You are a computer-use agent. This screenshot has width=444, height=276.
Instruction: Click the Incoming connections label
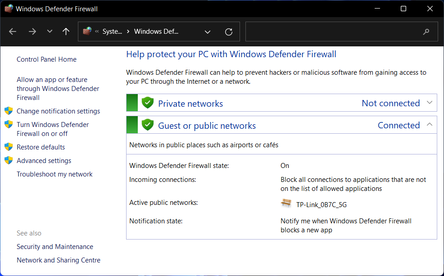[x=163, y=180]
